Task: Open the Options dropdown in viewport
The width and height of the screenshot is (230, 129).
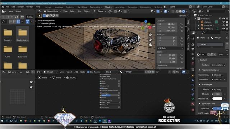Action: click(x=184, y=16)
